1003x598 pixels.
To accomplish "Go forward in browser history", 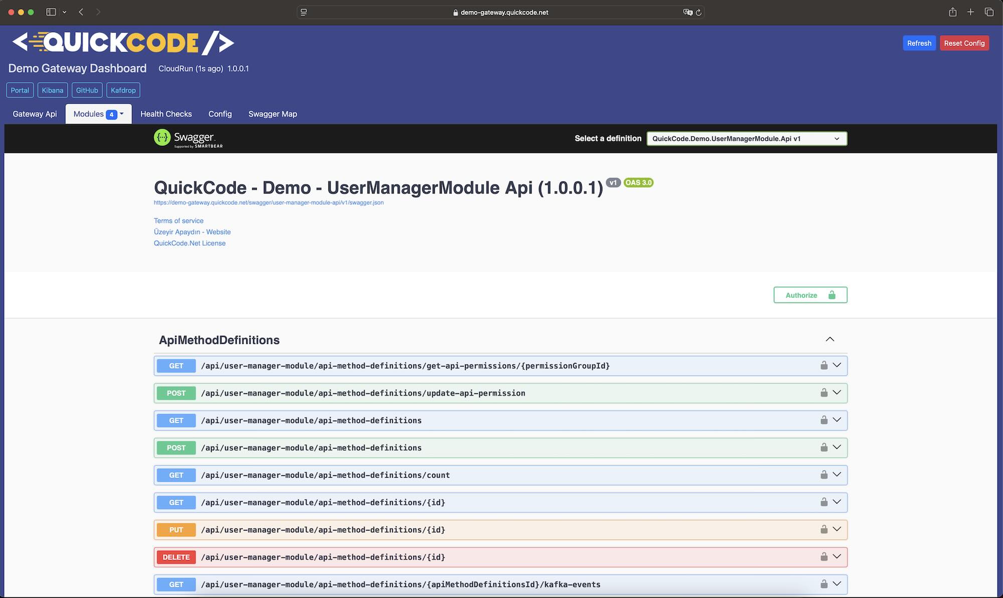I will point(98,12).
